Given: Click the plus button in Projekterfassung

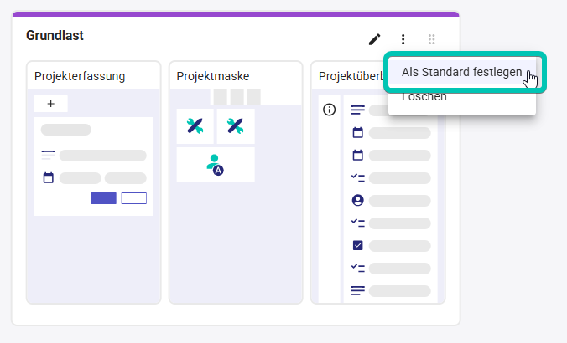Looking at the screenshot, I should tap(51, 104).
